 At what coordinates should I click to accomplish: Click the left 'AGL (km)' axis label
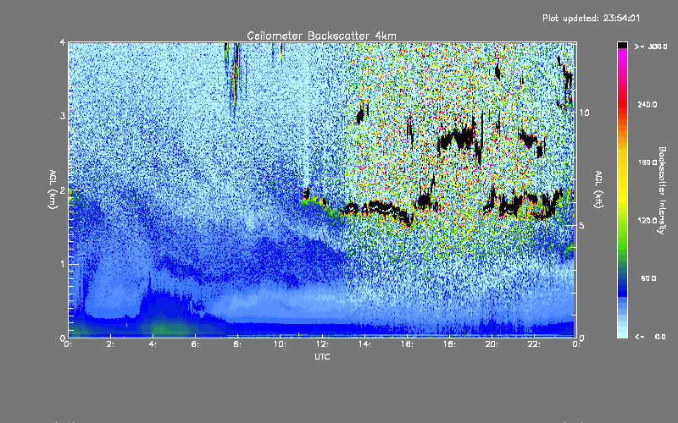click(53, 189)
